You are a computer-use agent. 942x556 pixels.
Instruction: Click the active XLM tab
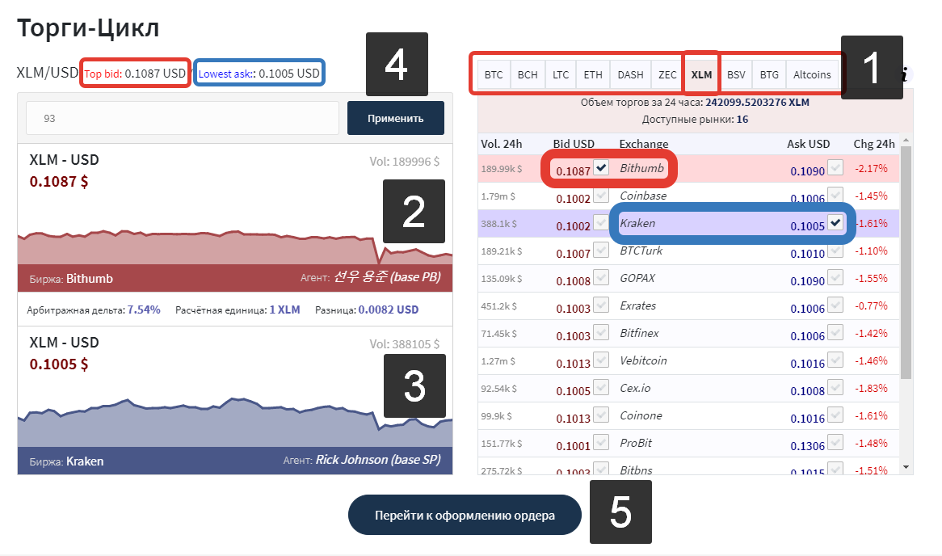702,74
